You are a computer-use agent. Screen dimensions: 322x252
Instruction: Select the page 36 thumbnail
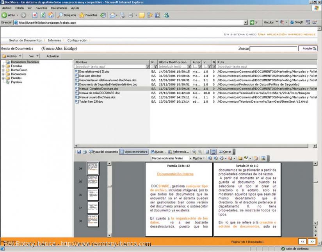[x=93, y=195]
